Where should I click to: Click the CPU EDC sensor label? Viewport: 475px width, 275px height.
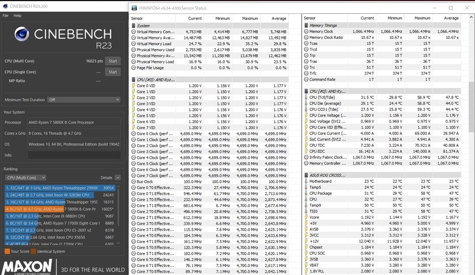(317, 151)
